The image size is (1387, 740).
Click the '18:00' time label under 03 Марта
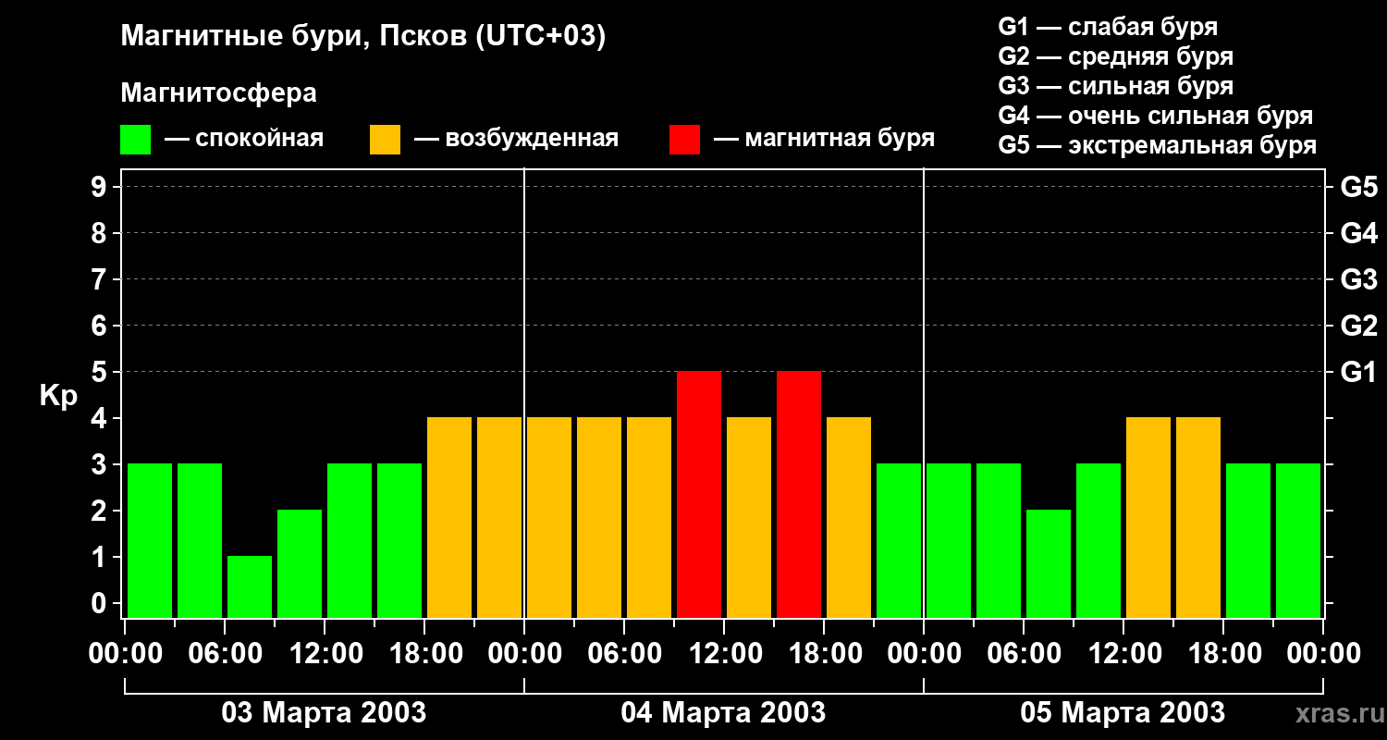coord(424,654)
